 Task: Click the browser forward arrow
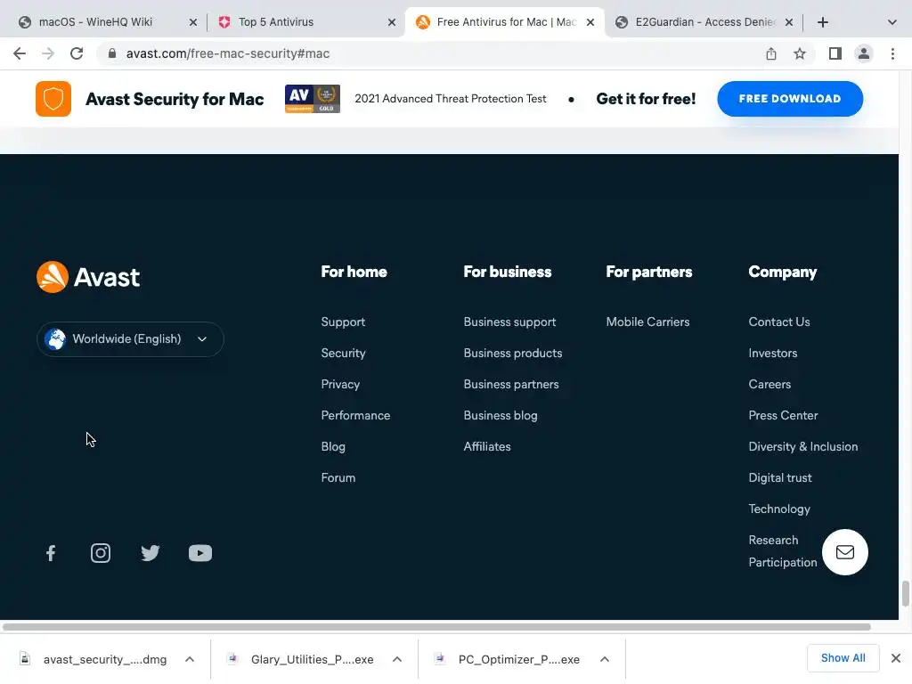48,53
